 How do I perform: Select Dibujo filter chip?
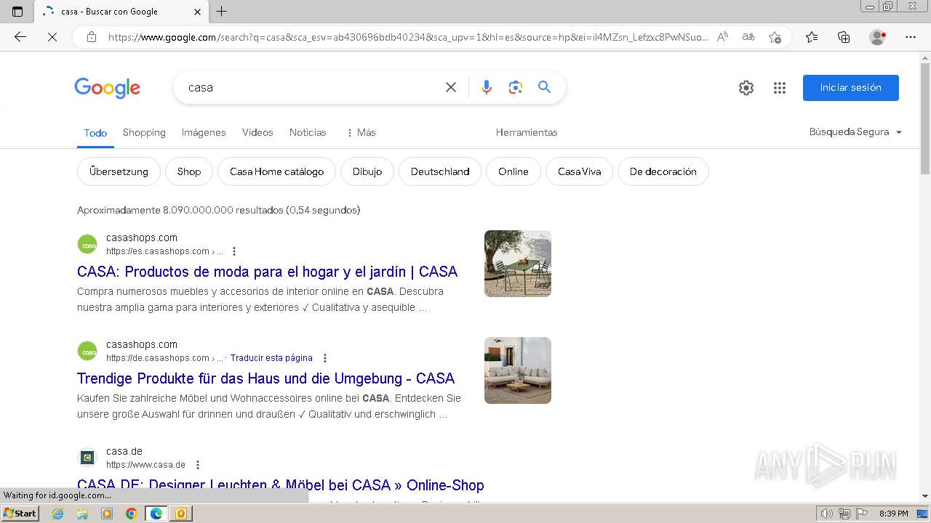[x=367, y=171]
